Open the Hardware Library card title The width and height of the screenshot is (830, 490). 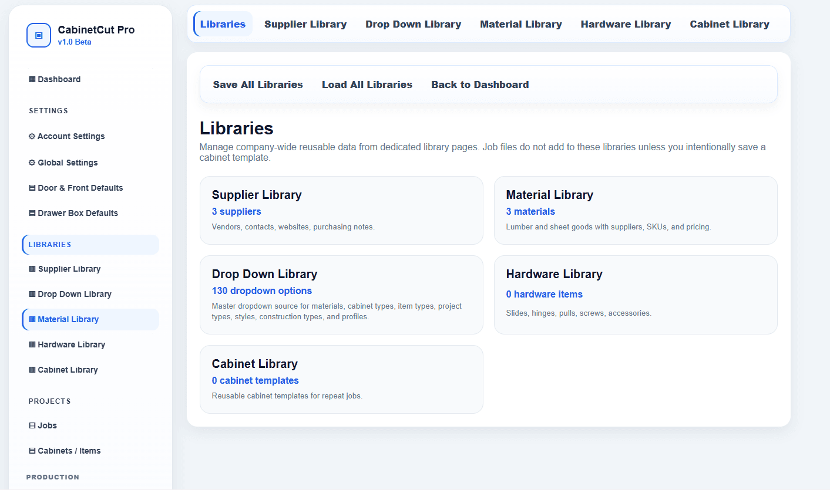[555, 274]
